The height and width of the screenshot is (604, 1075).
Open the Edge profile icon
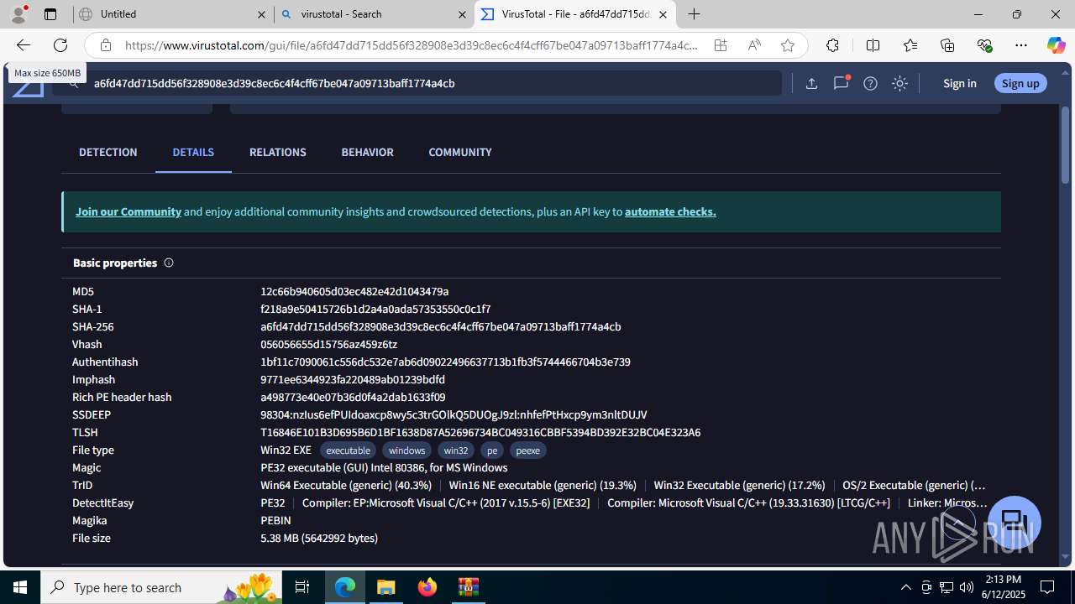coord(18,14)
